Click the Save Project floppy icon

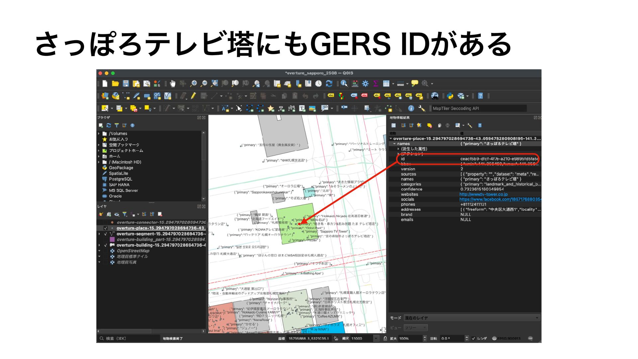click(x=126, y=83)
